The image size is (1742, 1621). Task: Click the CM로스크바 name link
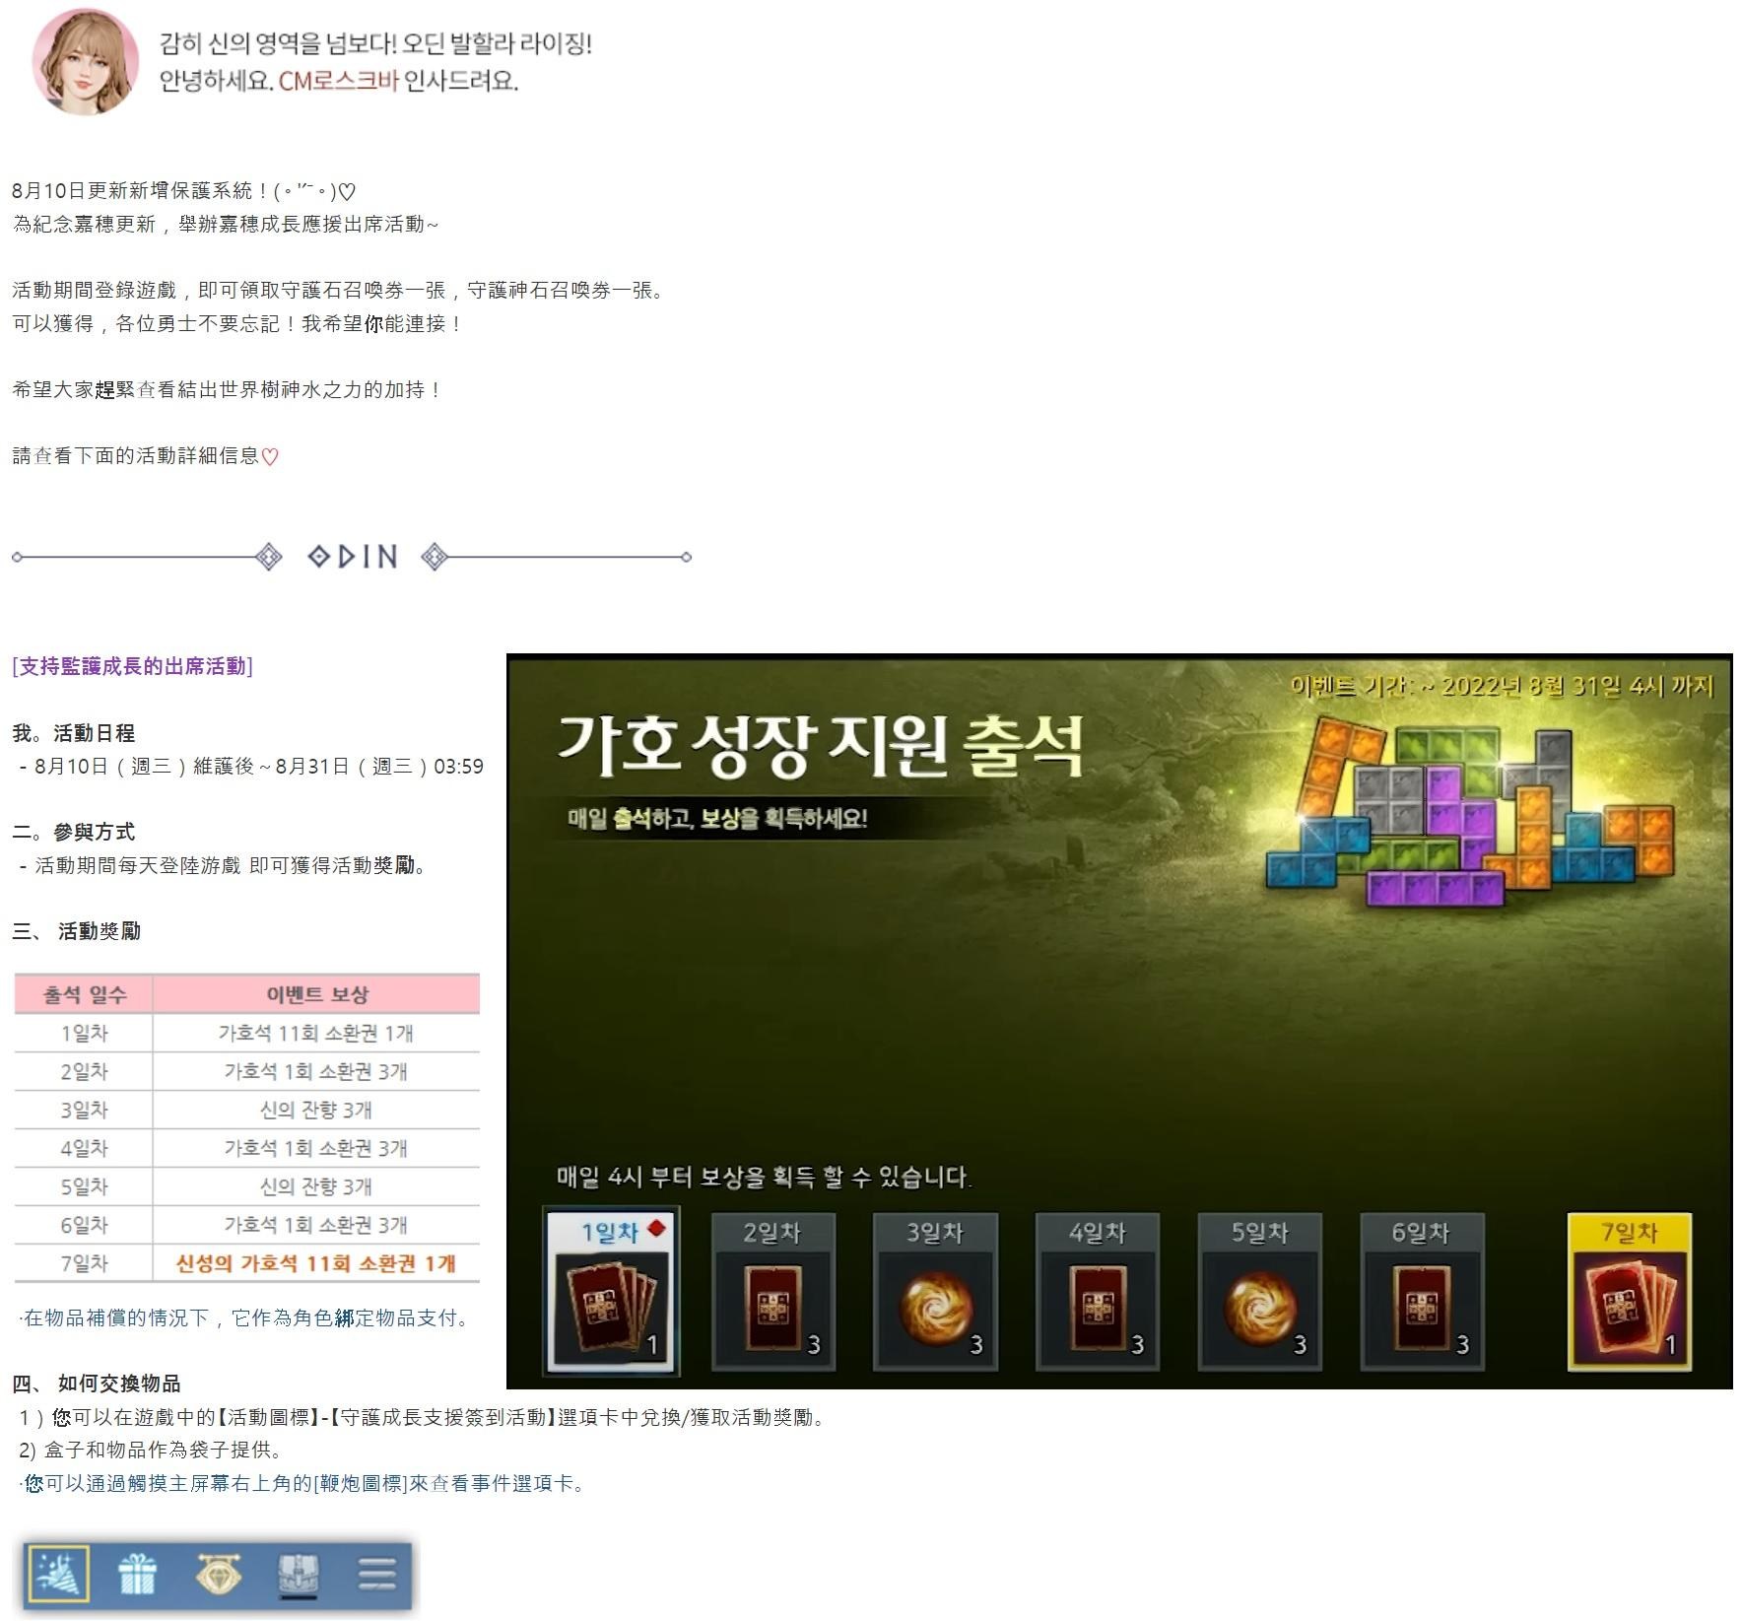click(338, 81)
